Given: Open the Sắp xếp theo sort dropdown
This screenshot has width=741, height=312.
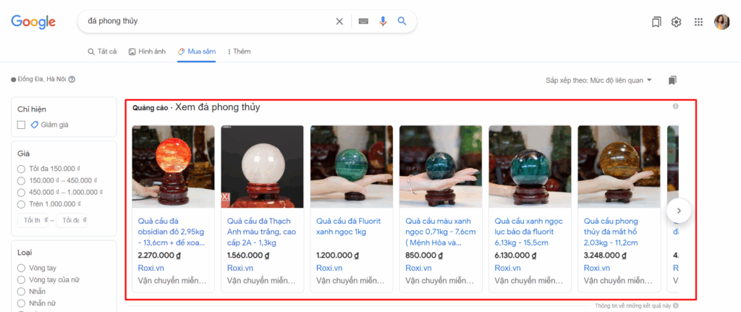Looking at the screenshot, I should (x=599, y=80).
